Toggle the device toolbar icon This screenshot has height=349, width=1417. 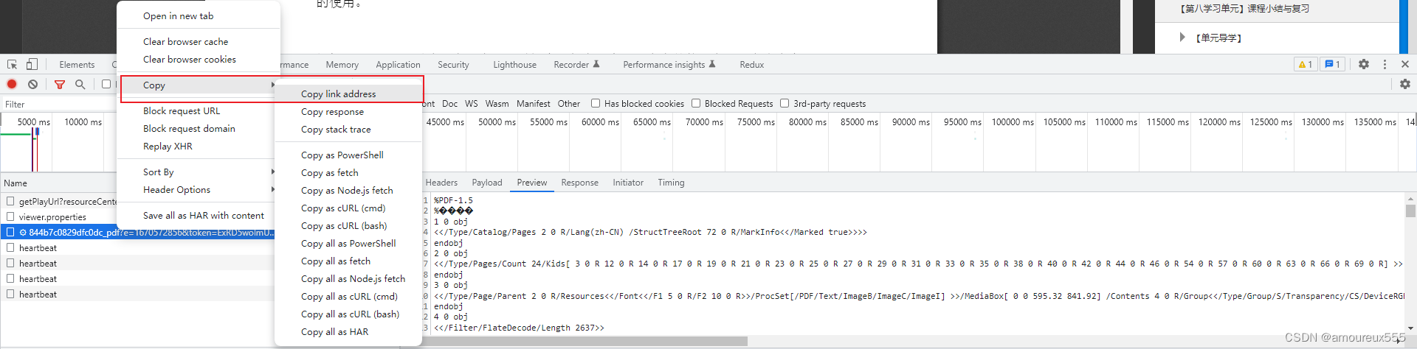point(32,64)
